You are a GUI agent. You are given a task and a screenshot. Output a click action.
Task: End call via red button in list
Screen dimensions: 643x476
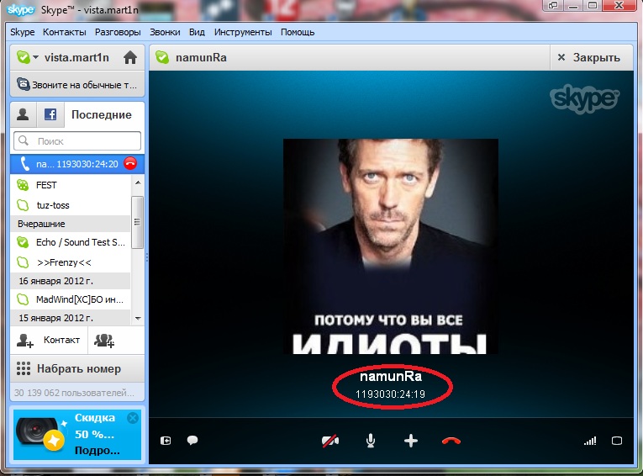pos(130,164)
